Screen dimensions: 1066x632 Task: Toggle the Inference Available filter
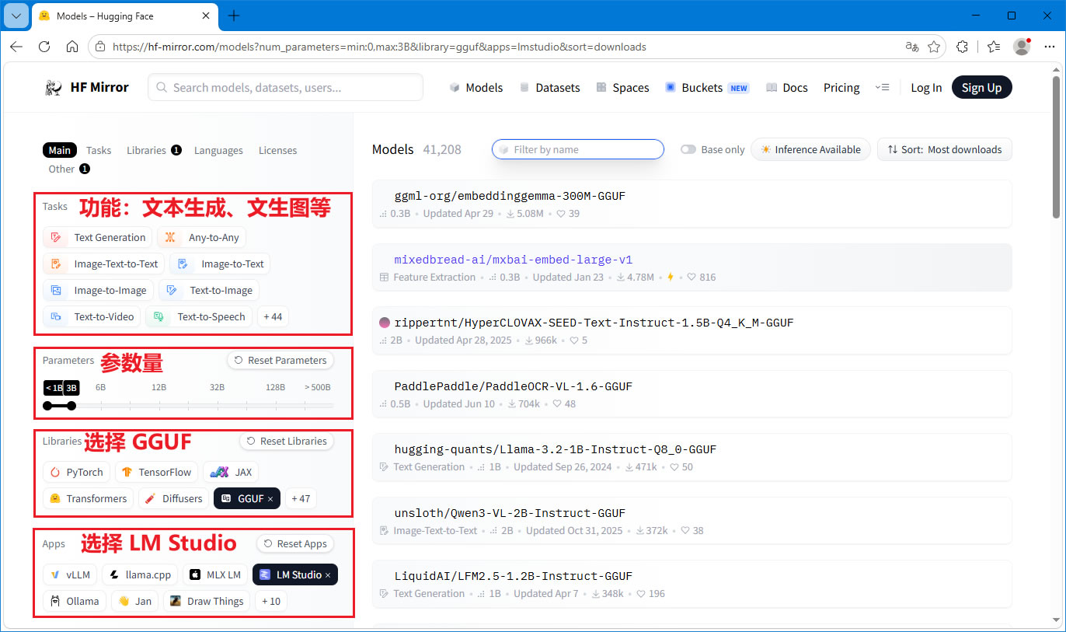[810, 150]
